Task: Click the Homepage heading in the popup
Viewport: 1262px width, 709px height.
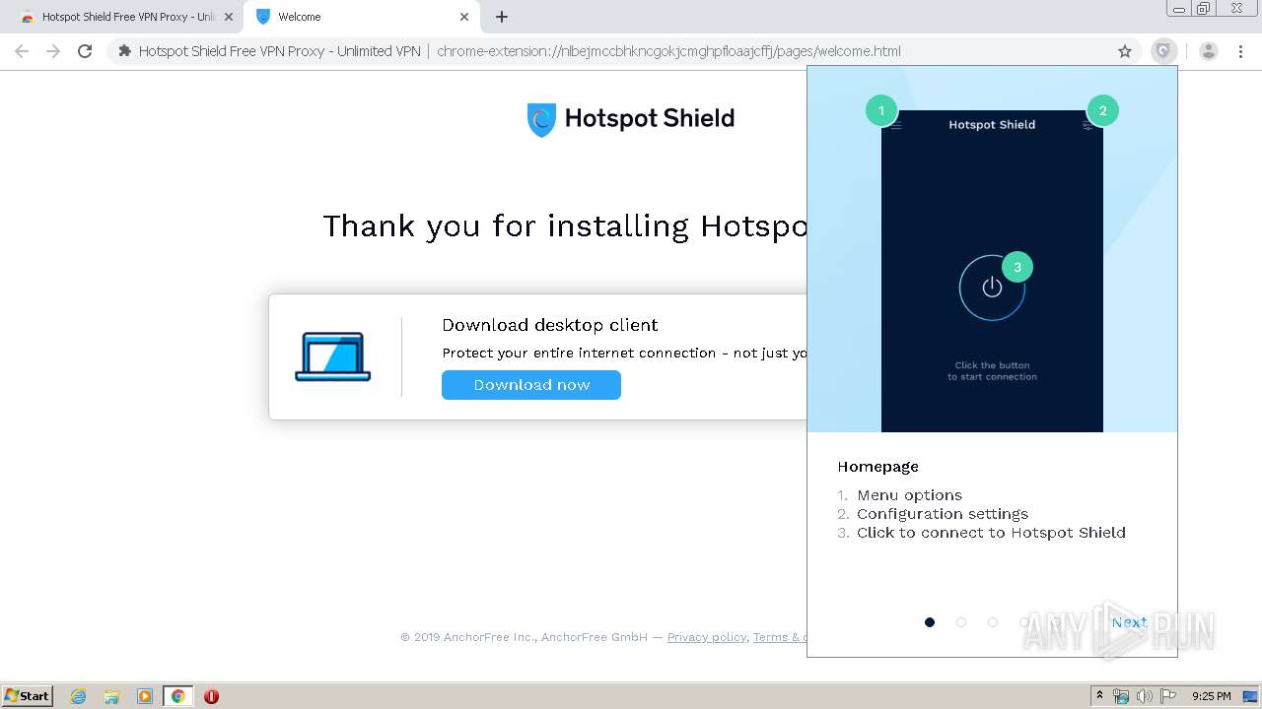Action: [877, 467]
